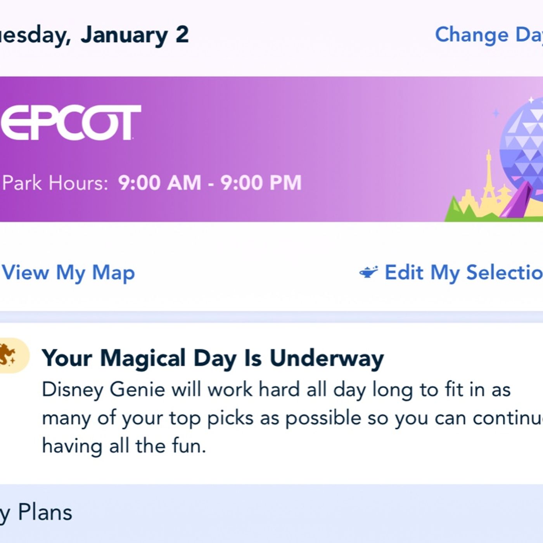The width and height of the screenshot is (543, 543).
Task: Open the My Plans section header
Action: [x=271, y=513]
